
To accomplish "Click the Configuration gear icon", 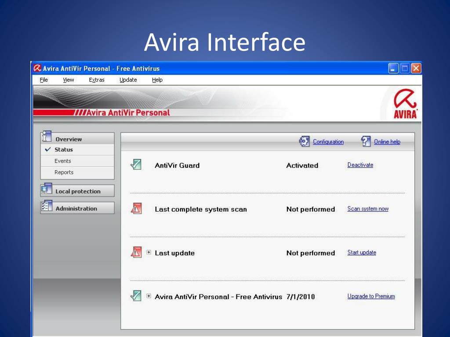I will tap(304, 141).
